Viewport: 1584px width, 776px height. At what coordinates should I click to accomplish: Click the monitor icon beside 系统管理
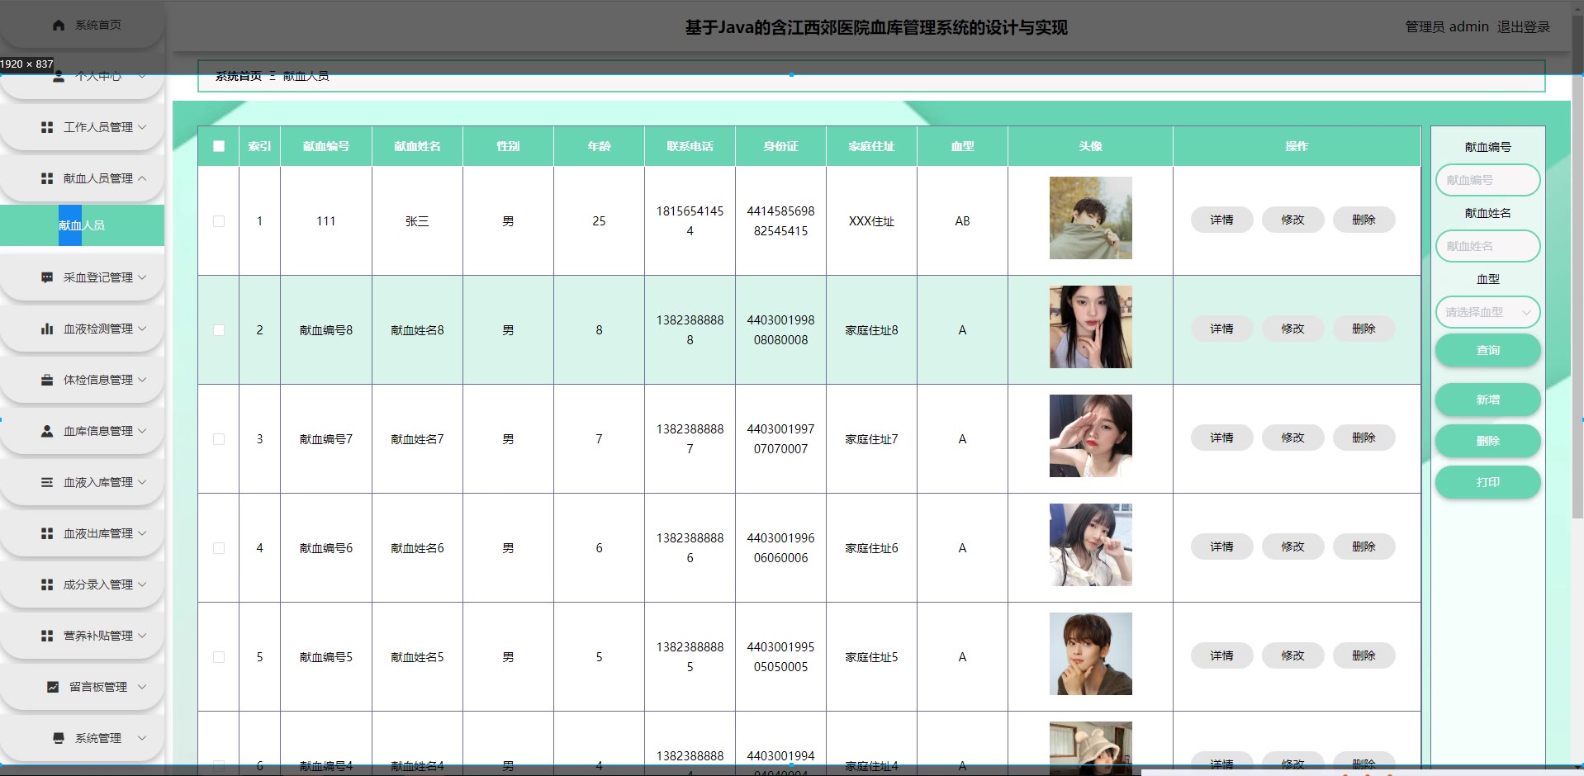coord(59,738)
